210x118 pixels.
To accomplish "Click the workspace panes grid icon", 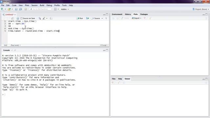I will pos(55,9).
